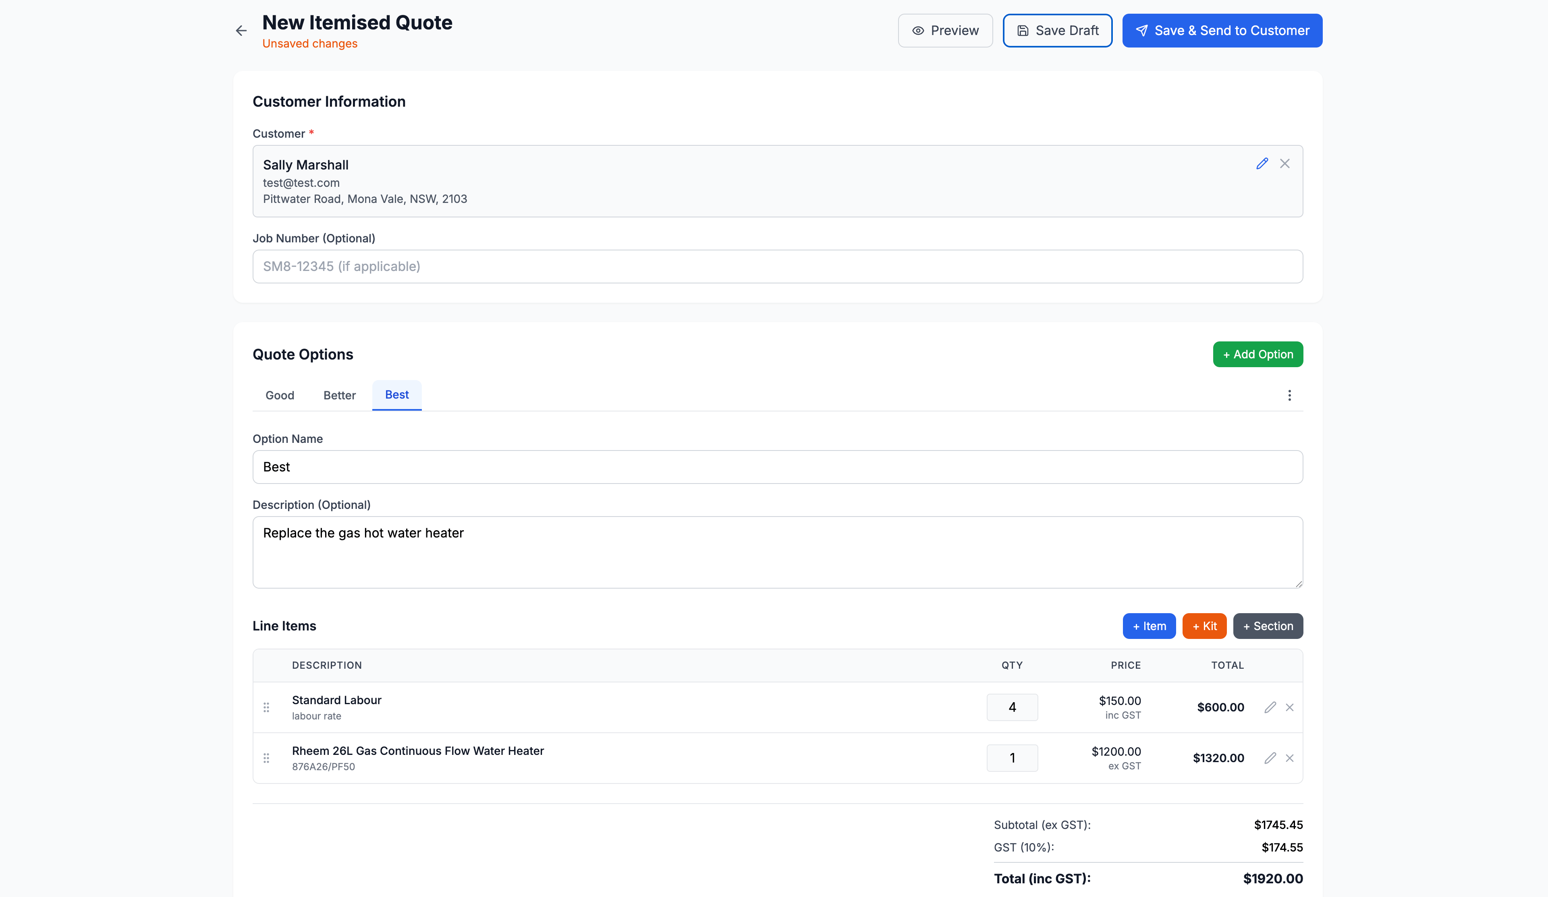
Task: Remove Sally Marshall as the customer
Action: [x=1285, y=163]
